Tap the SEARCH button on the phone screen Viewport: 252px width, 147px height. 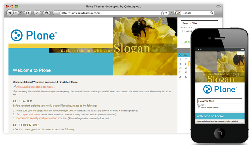point(201,105)
